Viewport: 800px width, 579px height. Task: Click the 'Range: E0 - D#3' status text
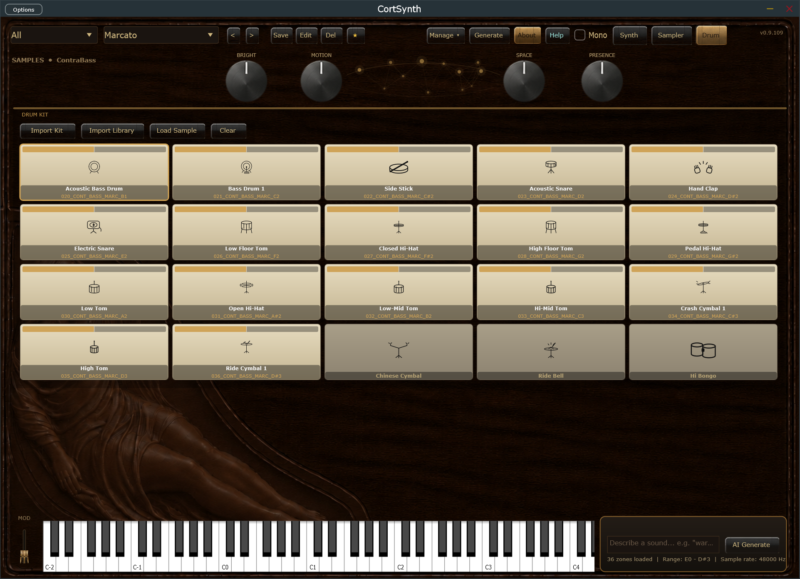click(x=686, y=559)
